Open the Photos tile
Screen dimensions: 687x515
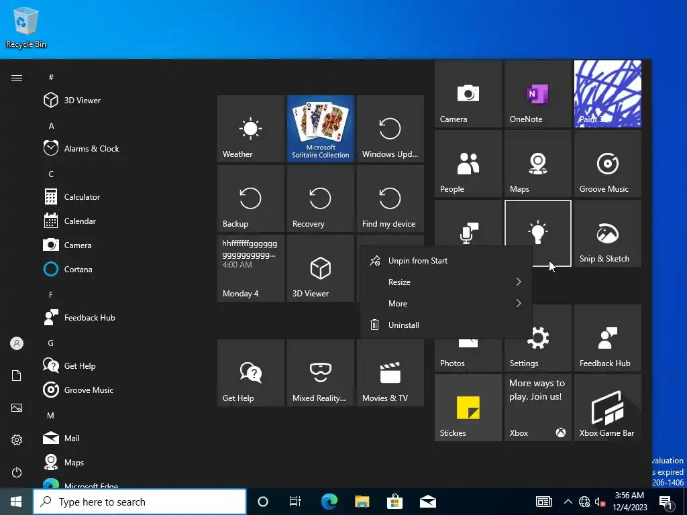pyautogui.click(x=468, y=355)
